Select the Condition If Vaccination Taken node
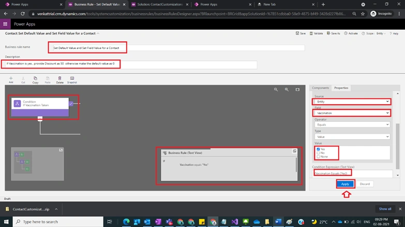The image size is (405, 227). click(x=40, y=107)
